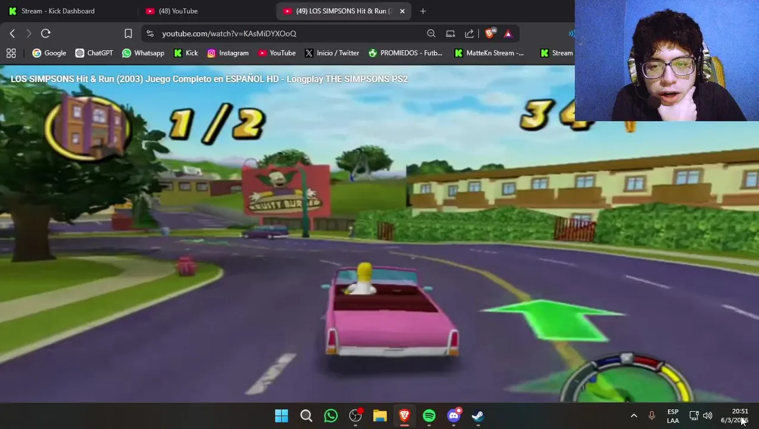Open a new browser tab with plus
The image size is (759, 429).
coord(423,11)
